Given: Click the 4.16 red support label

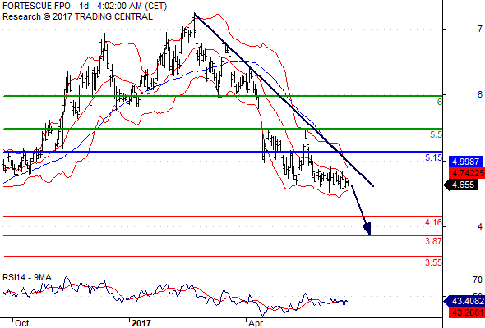Looking at the screenshot, I should [x=433, y=222].
